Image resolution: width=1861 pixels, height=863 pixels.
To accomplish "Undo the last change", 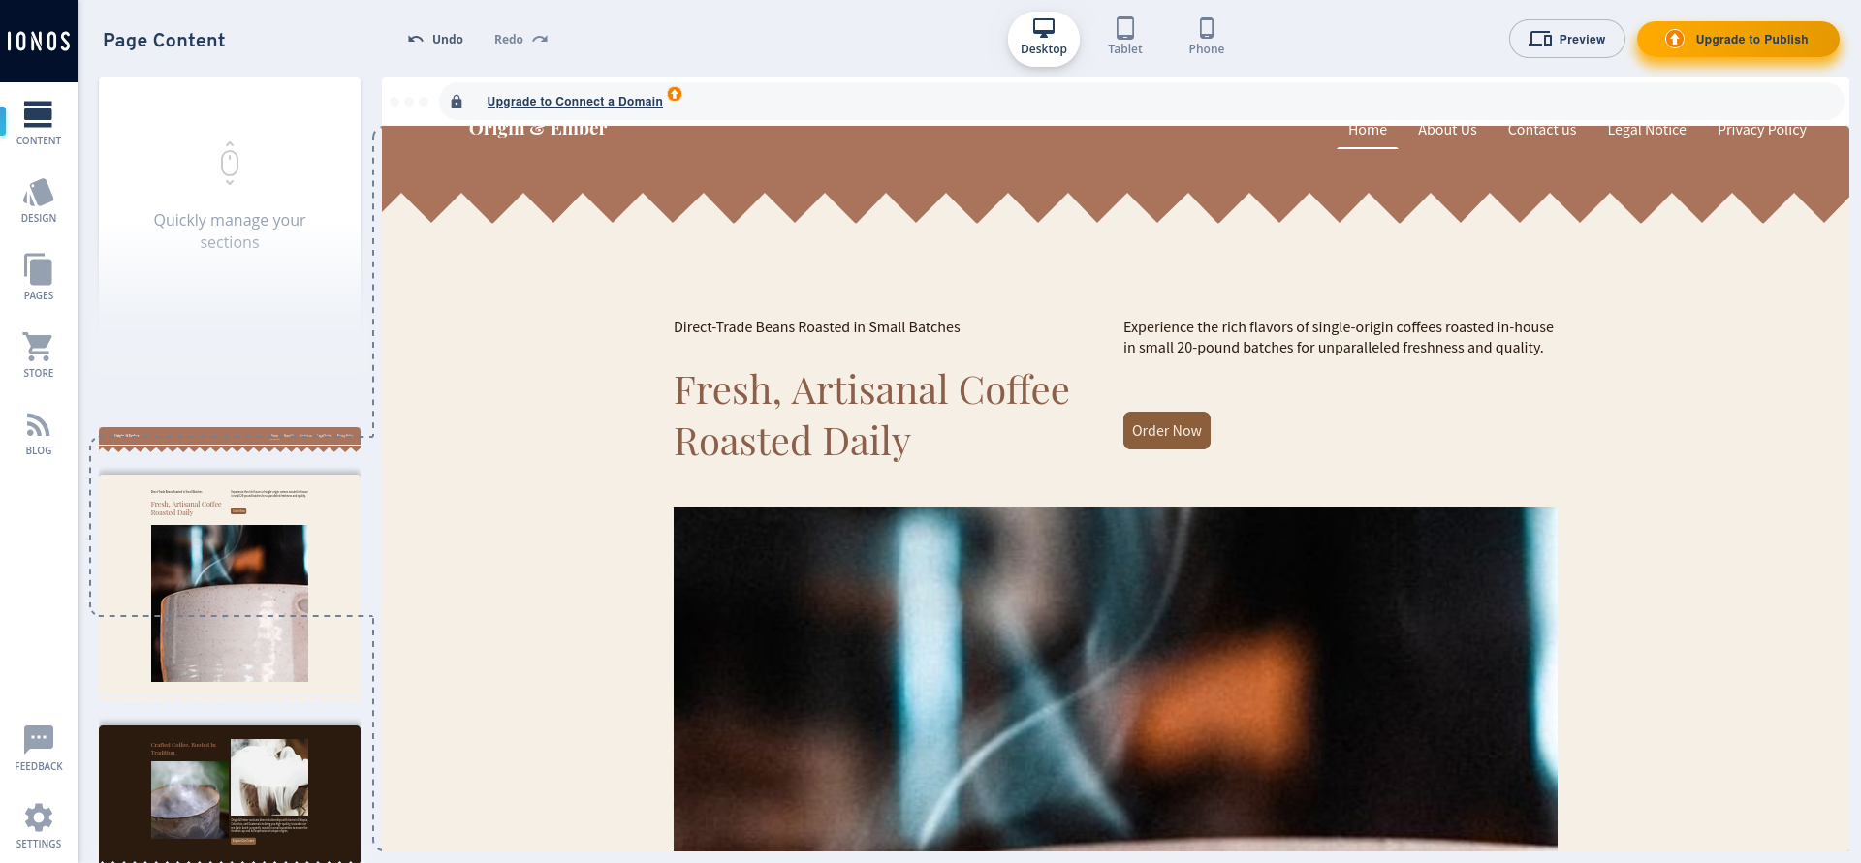I will click(435, 40).
